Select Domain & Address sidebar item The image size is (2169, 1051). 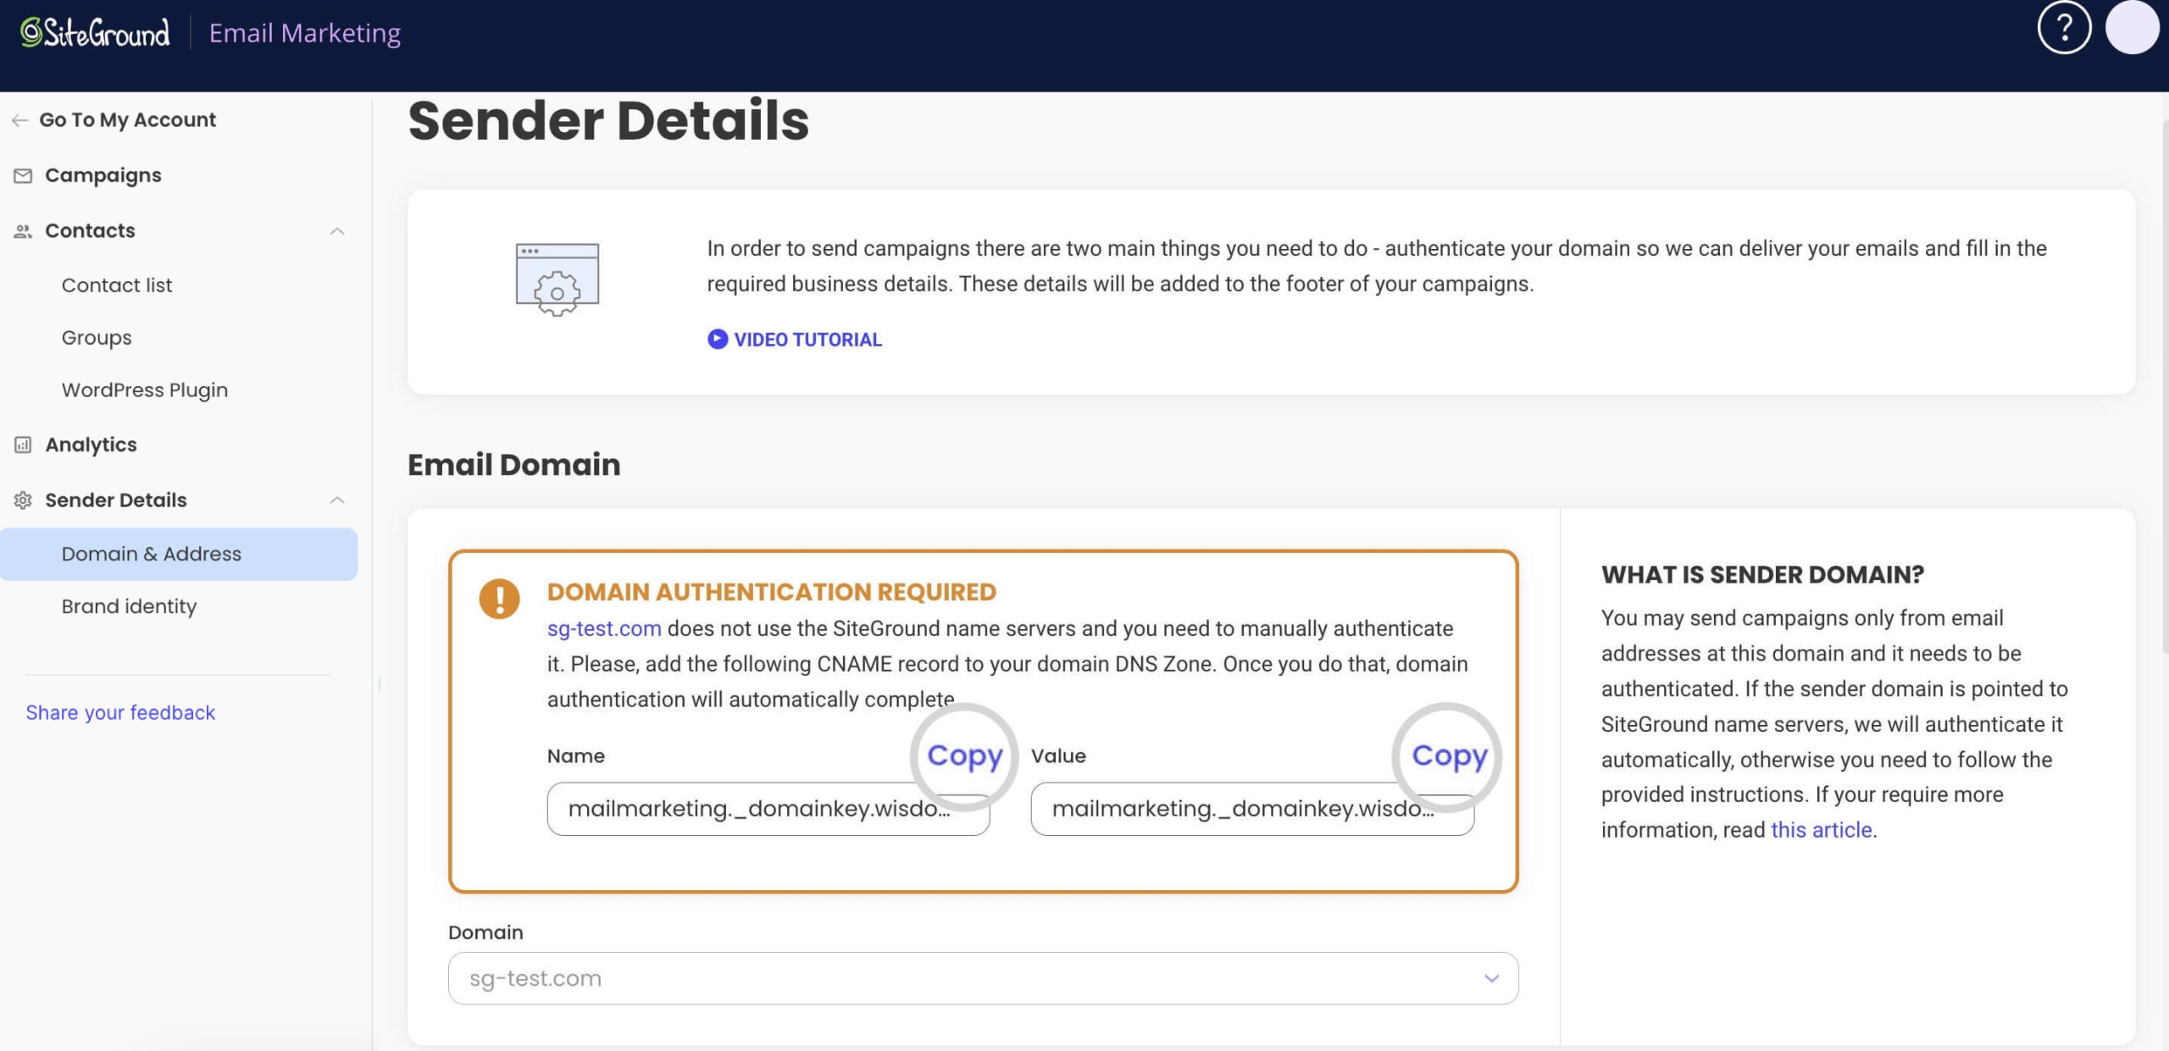[179, 554]
